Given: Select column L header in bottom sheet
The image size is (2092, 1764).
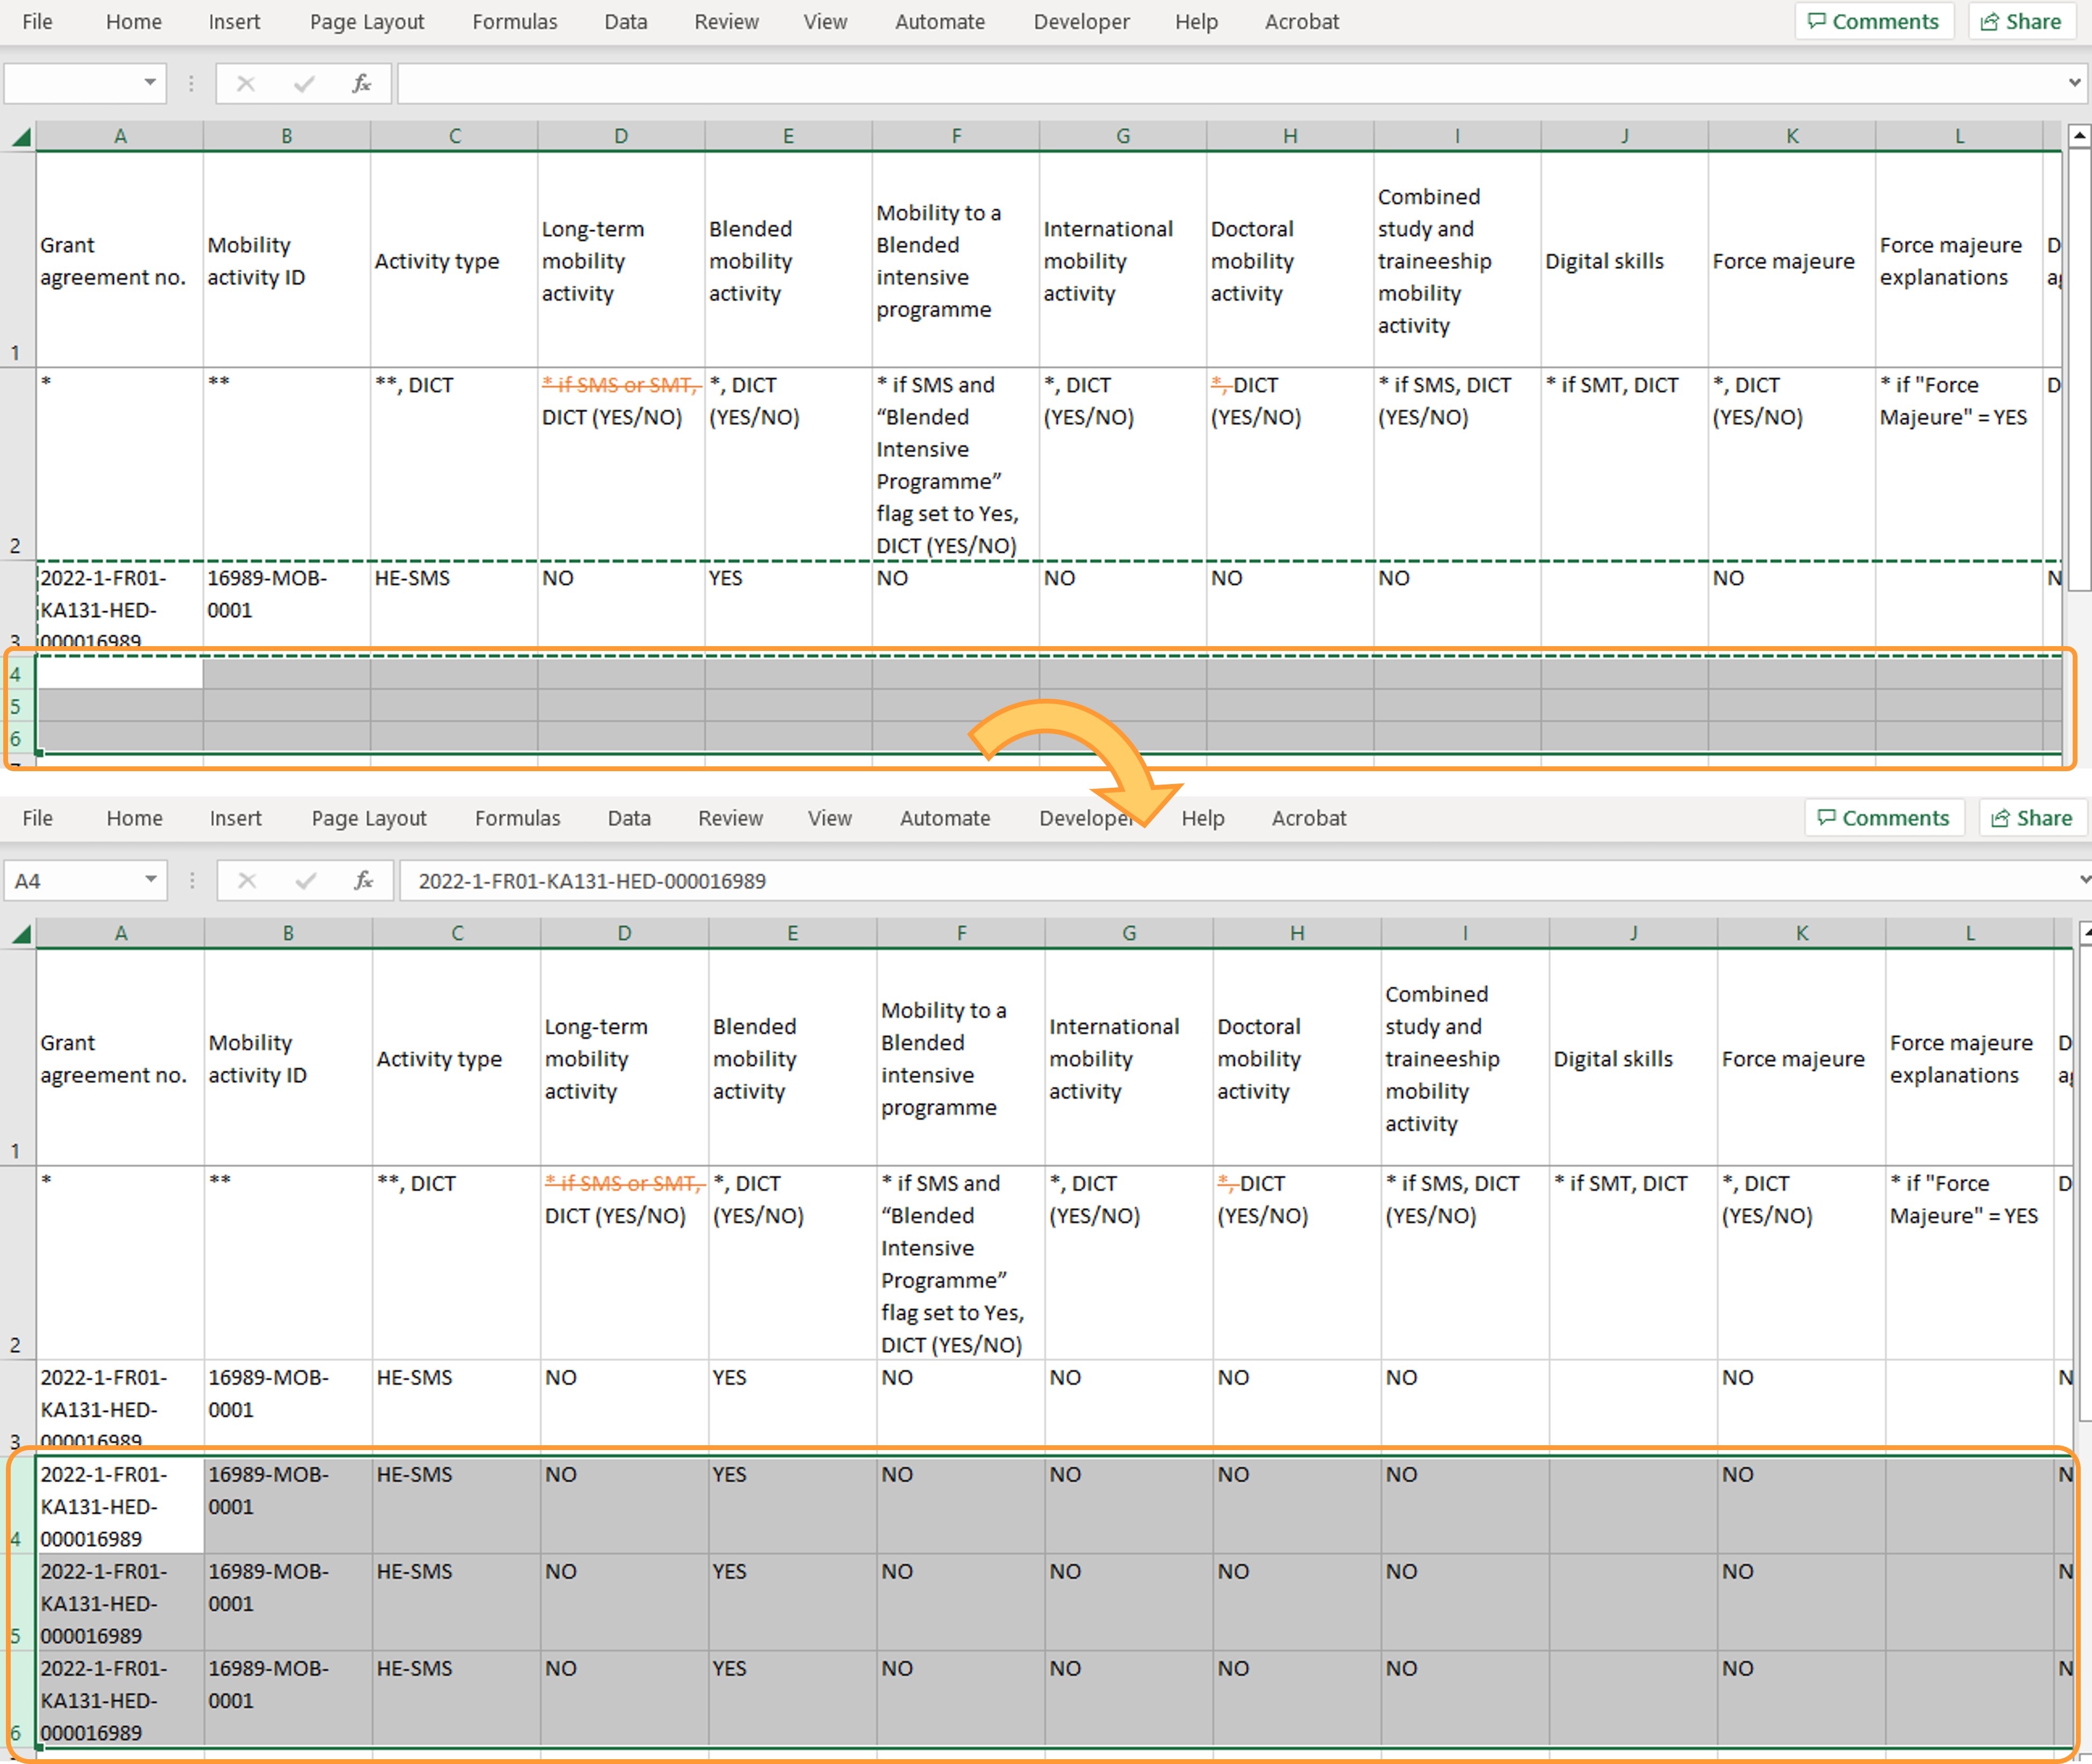Looking at the screenshot, I should coord(1970,934).
